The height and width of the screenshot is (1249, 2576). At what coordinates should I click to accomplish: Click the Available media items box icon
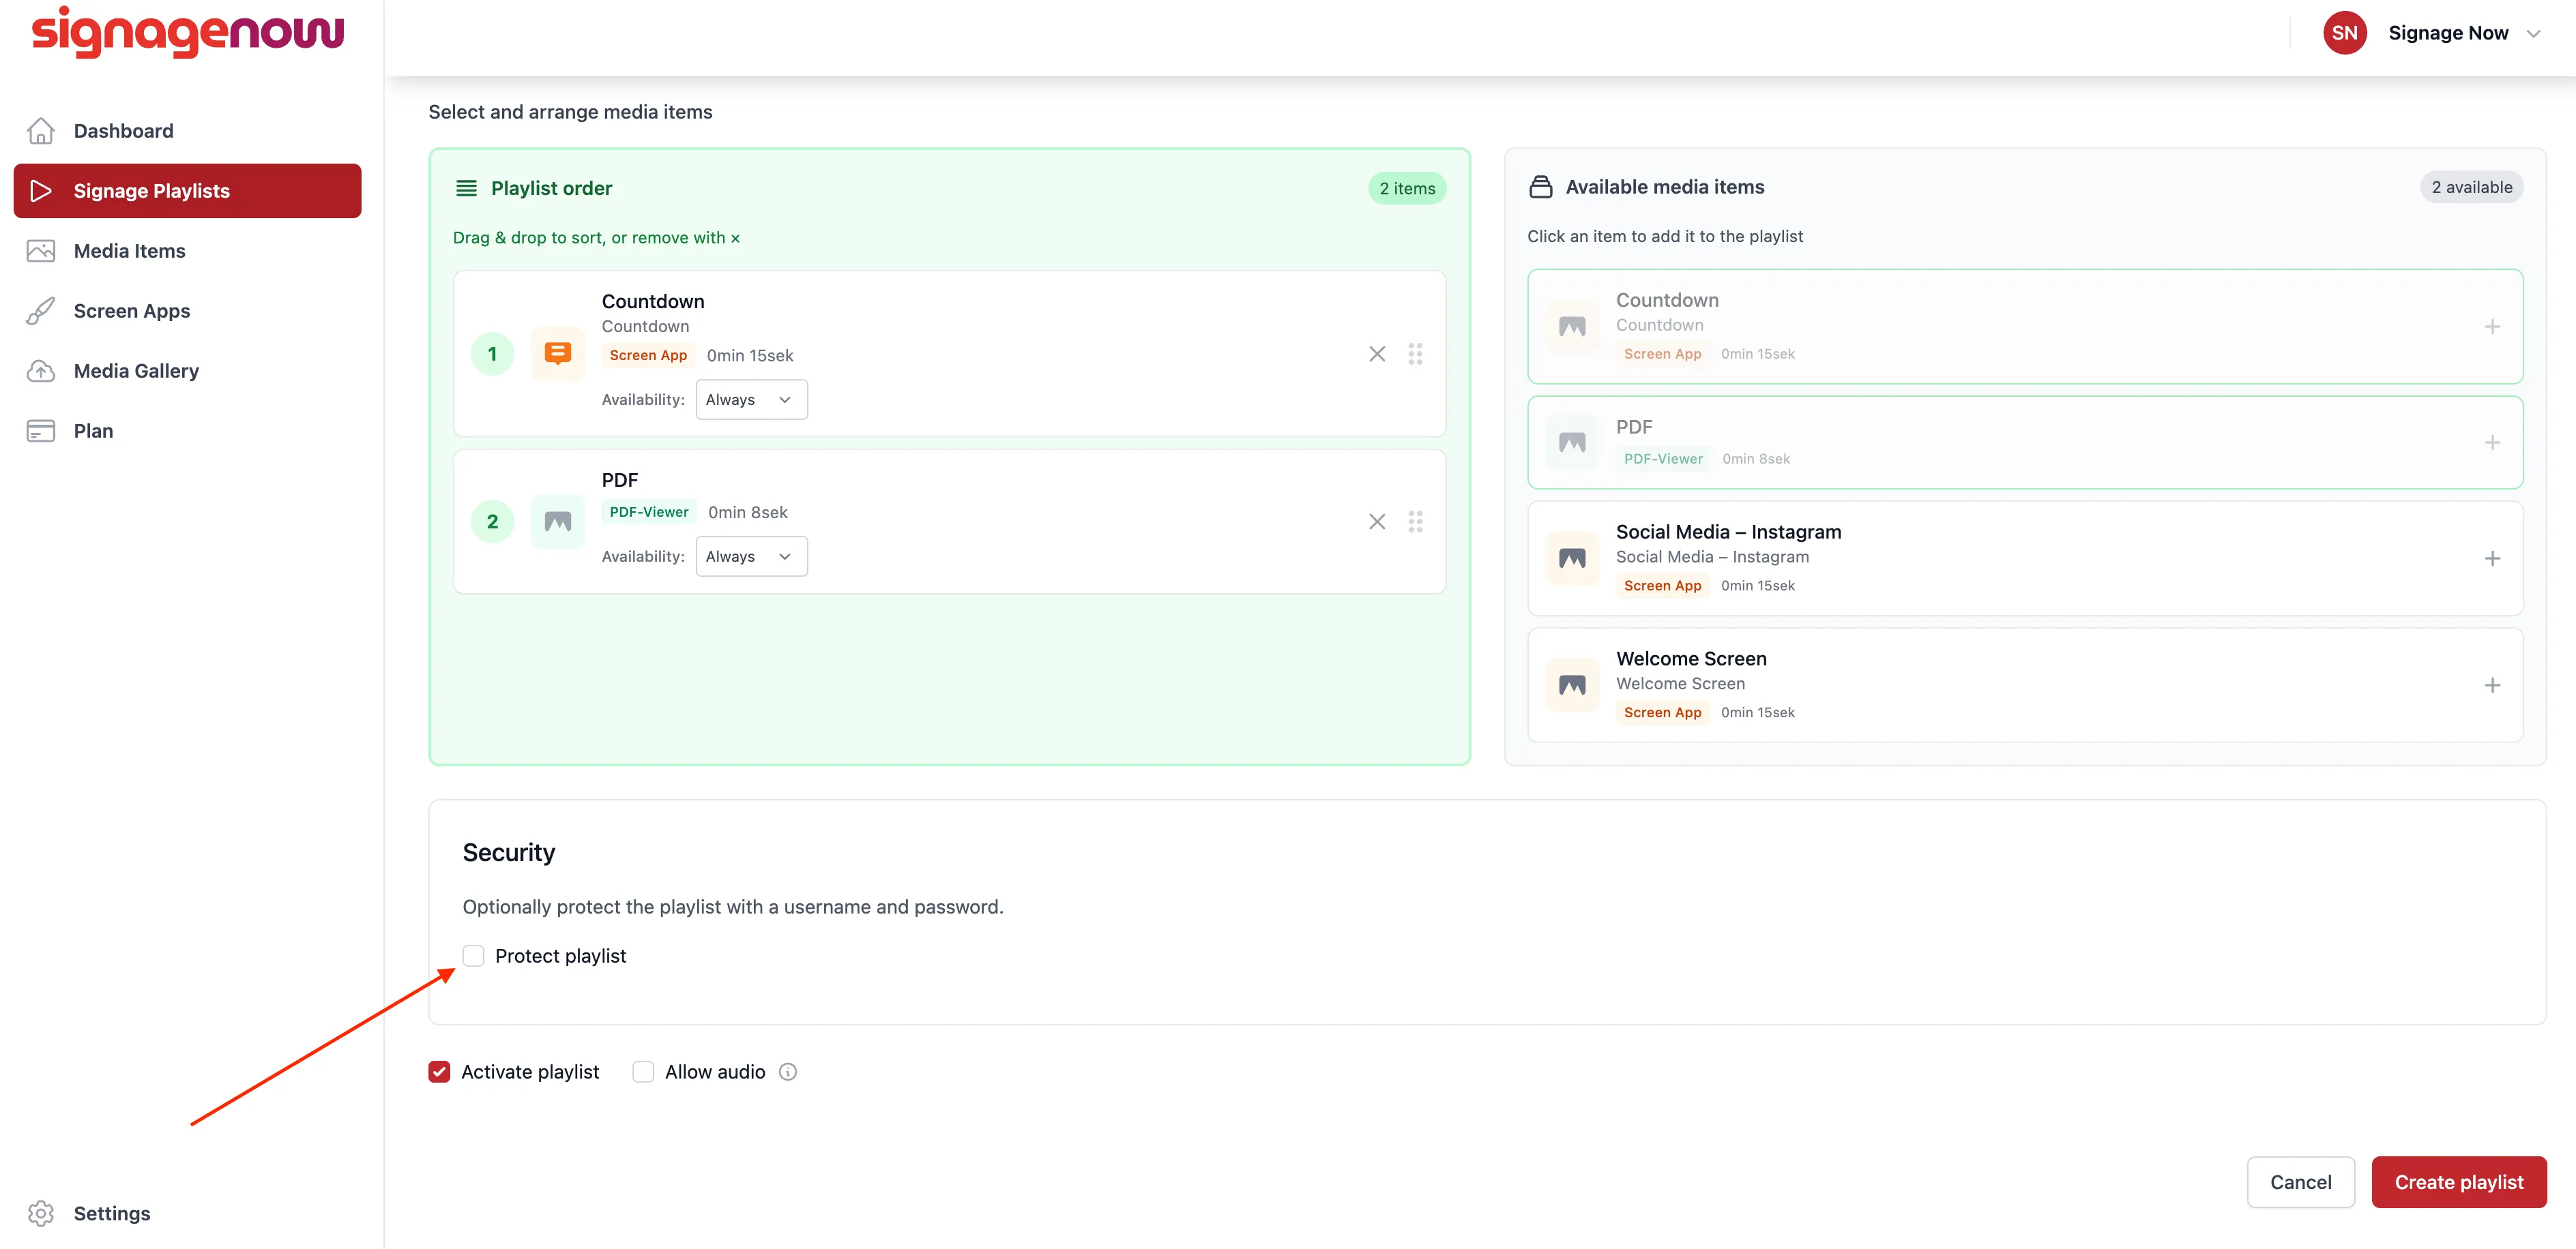pos(1541,187)
